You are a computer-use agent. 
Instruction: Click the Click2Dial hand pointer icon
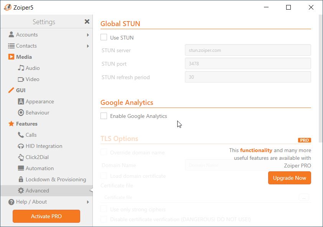coord(21,157)
